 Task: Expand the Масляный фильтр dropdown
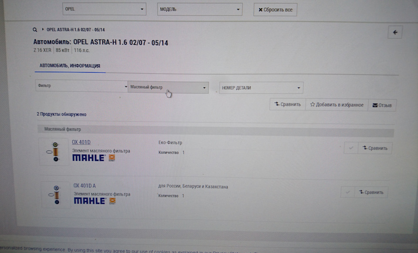pos(168,87)
